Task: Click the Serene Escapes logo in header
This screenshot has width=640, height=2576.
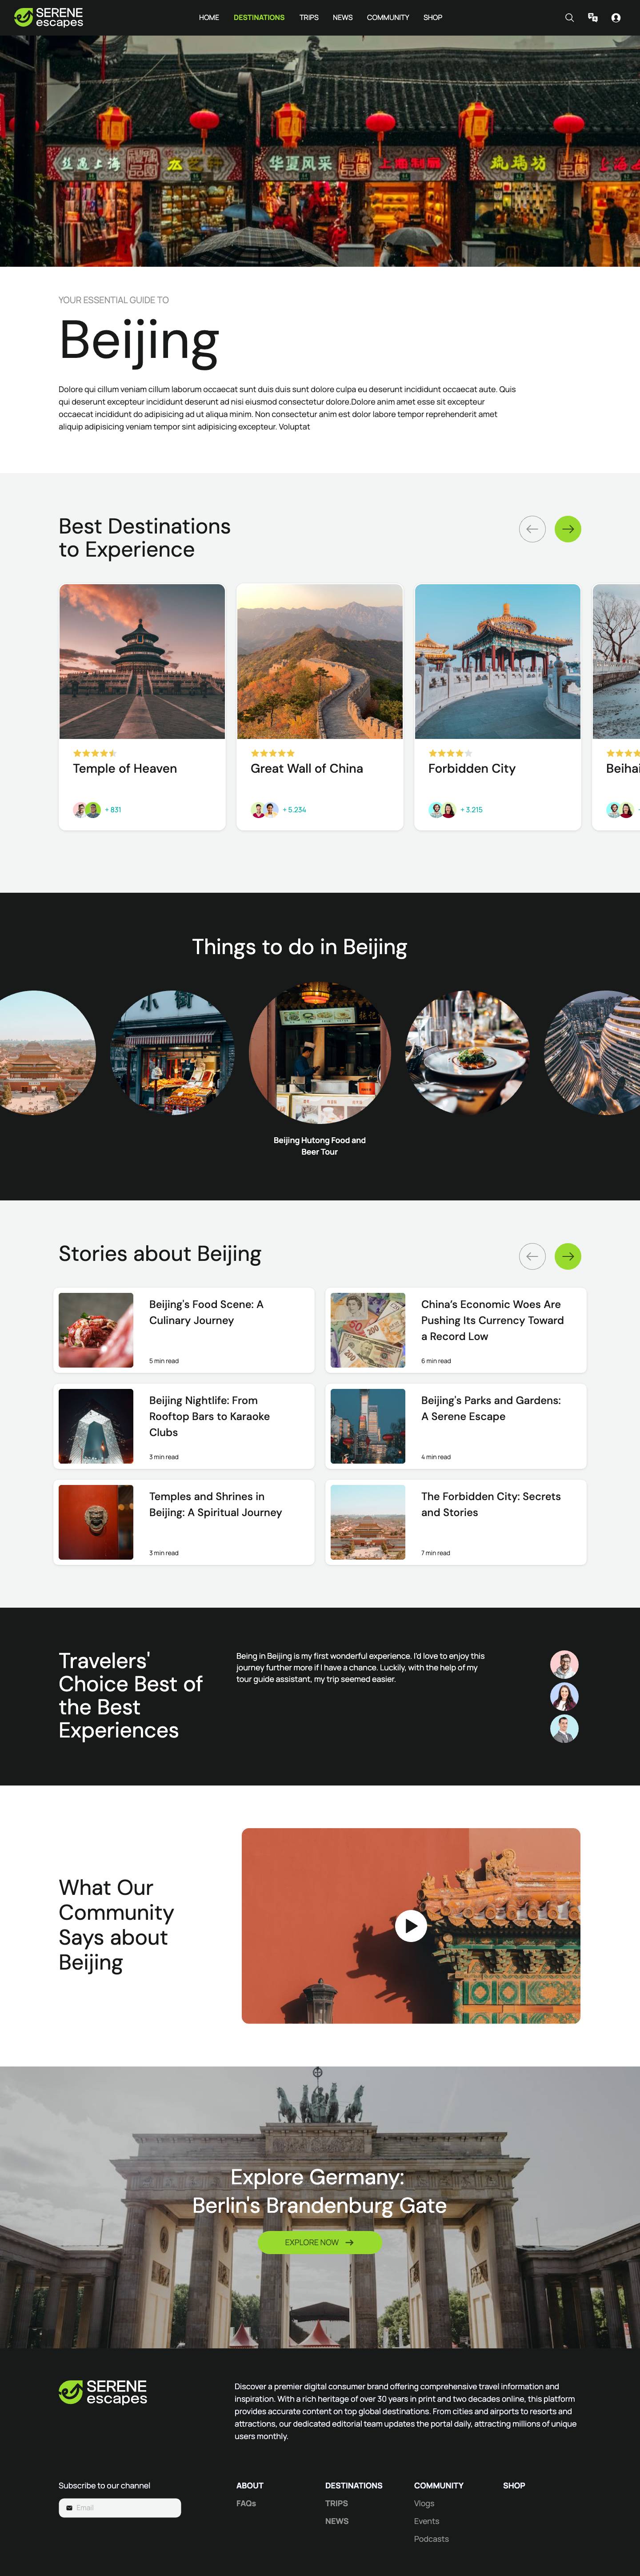Action: pos(49,17)
